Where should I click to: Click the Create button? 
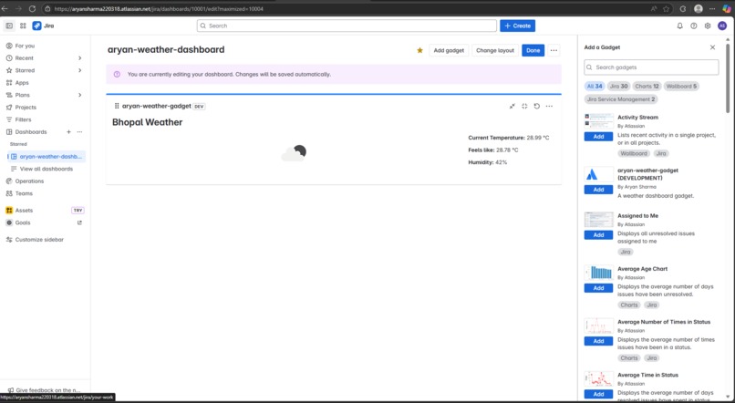point(517,26)
